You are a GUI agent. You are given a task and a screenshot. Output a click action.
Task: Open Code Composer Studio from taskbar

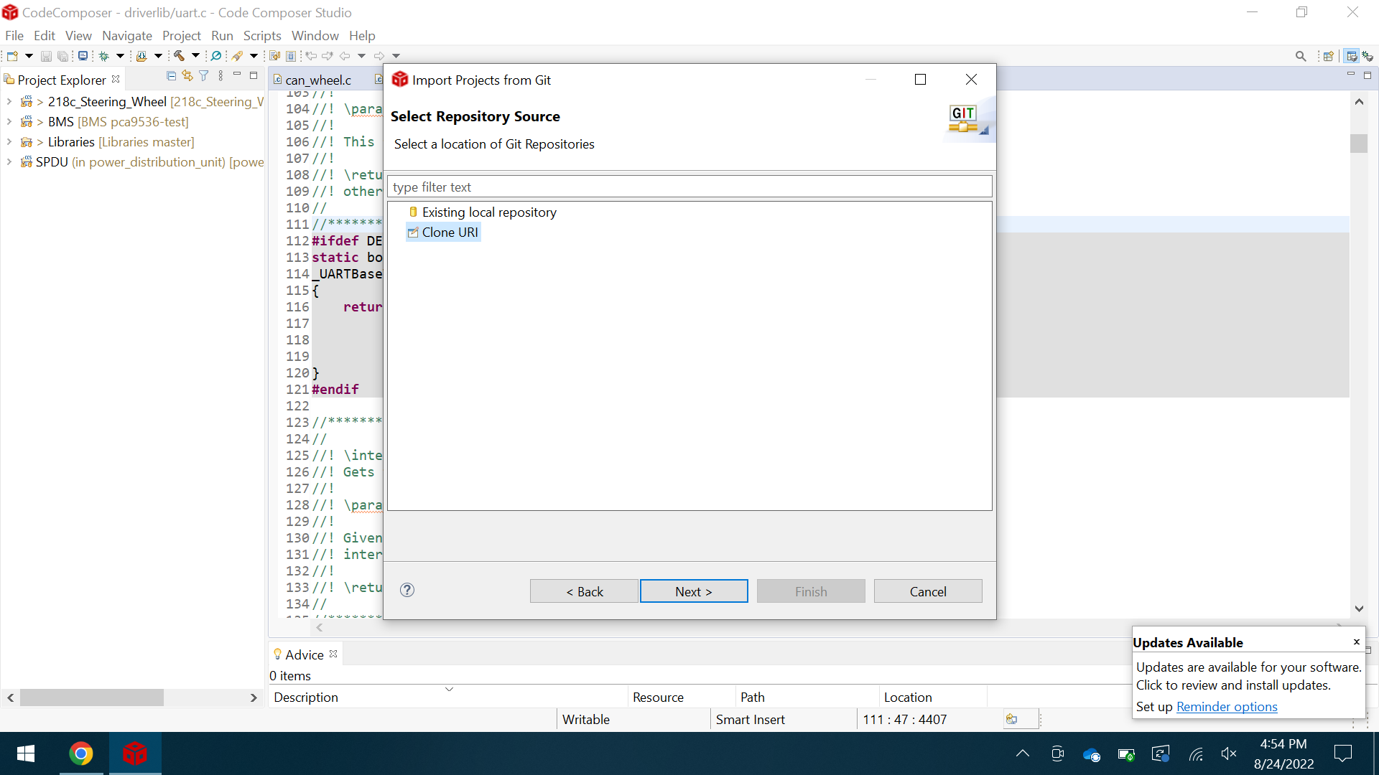[134, 753]
